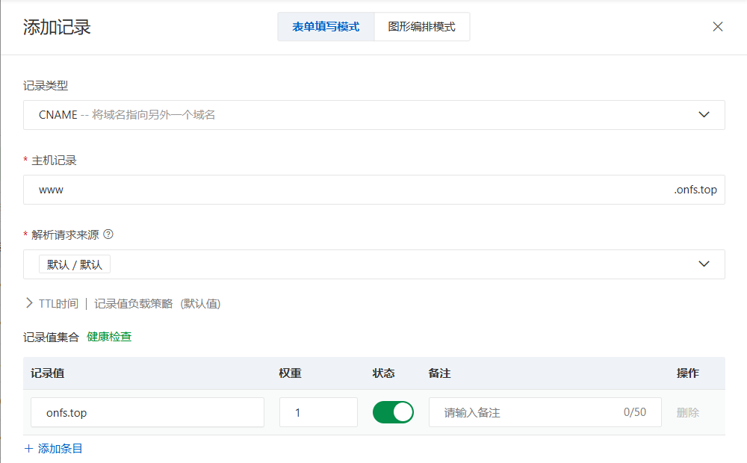Click the 添加条目 link text
The width and height of the screenshot is (747, 463).
click(x=61, y=449)
